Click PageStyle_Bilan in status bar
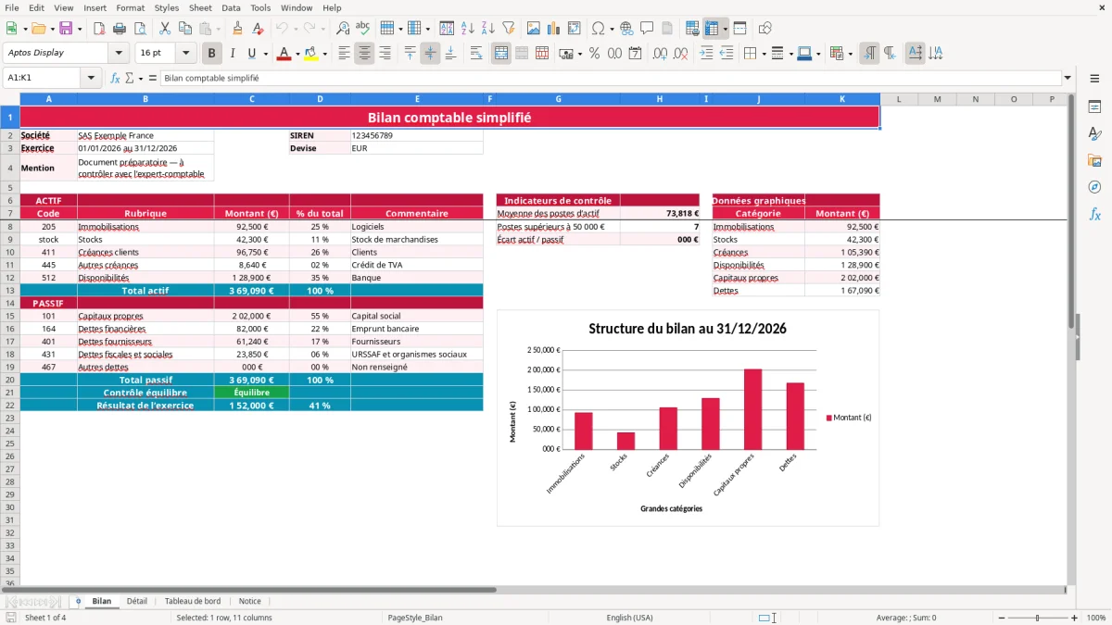The width and height of the screenshot is (1112, 625). [x=414, y=618]
